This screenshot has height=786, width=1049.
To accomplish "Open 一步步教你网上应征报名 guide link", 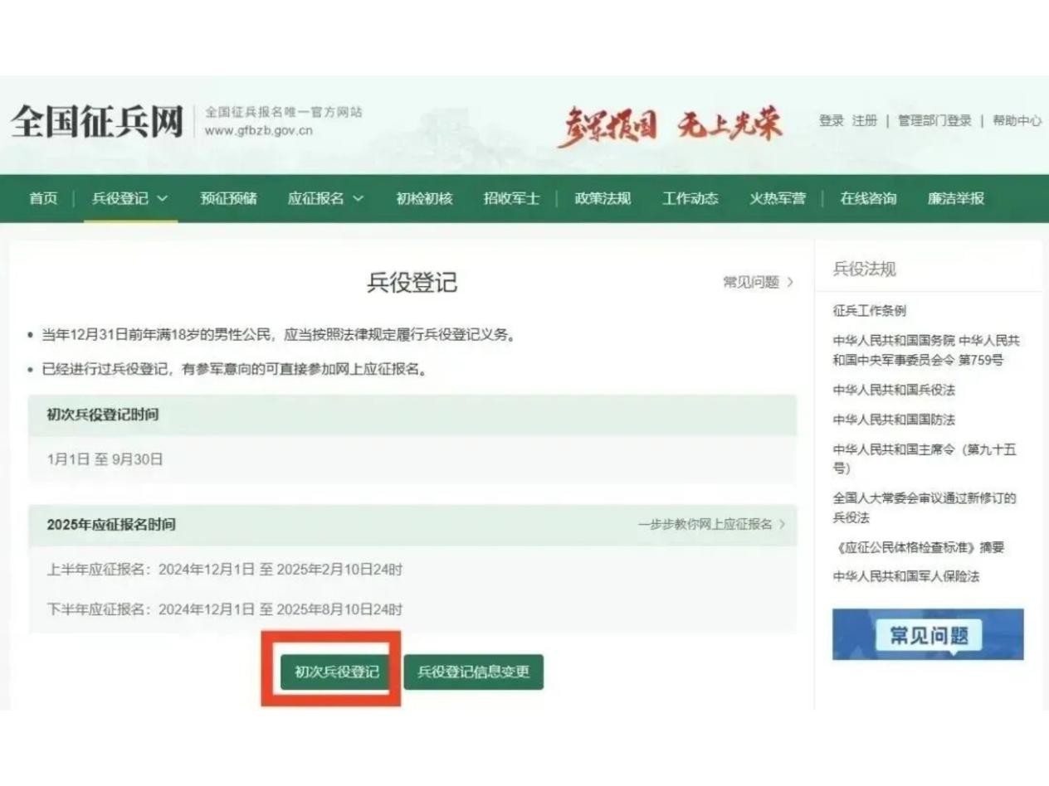I will click(711, 525).
